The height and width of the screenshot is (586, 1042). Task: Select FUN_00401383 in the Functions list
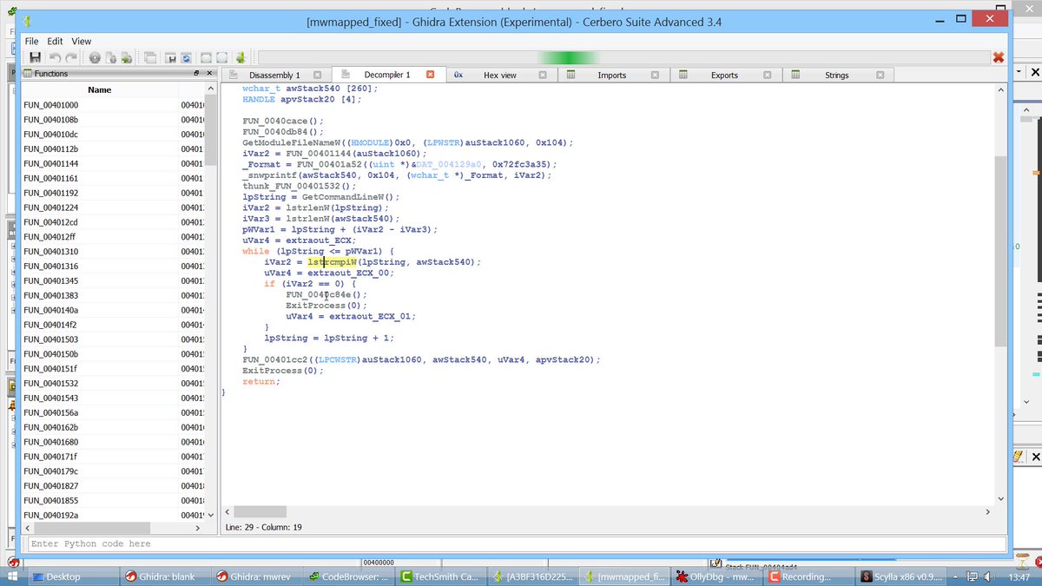tap(51, 295)
